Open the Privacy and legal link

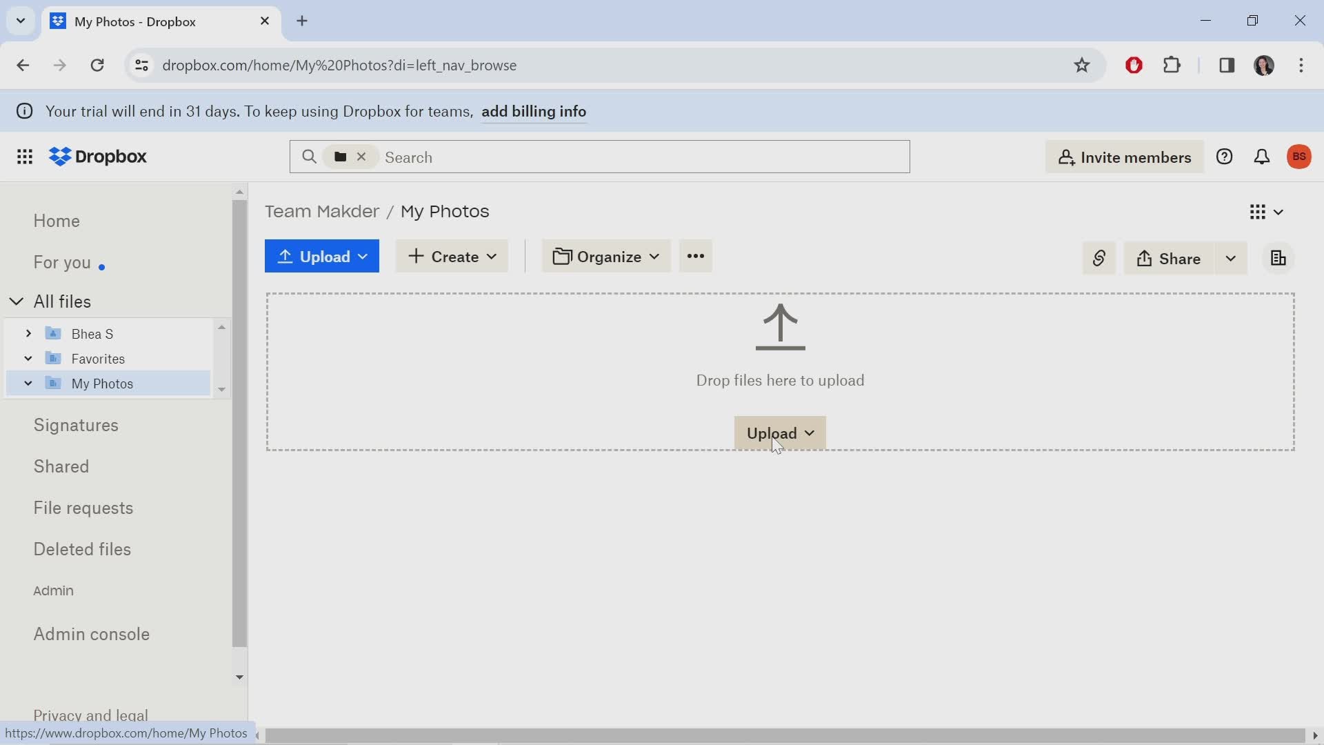click(x=90, y=715)
